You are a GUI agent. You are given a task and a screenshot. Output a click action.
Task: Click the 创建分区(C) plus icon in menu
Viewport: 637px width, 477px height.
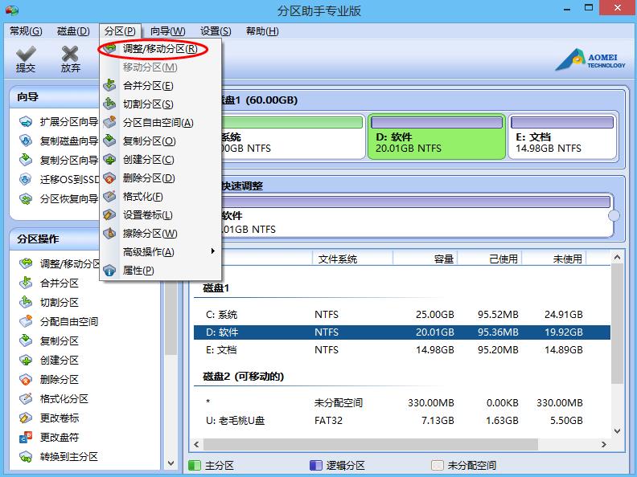click(109, 160)
